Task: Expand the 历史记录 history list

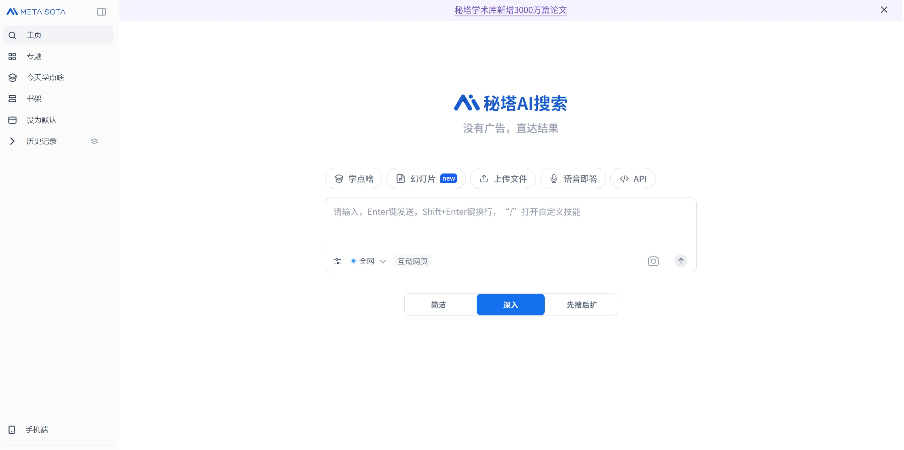Action: point(41,141)
